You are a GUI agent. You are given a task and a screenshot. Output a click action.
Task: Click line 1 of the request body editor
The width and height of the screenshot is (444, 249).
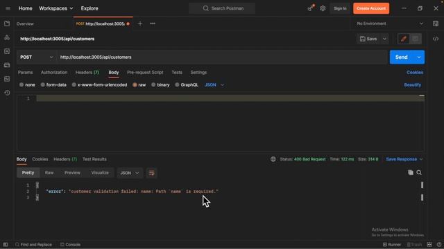pyautogui.click(x=230, y=98)
